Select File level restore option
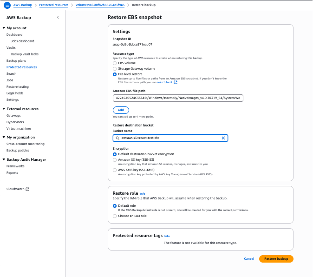The width and height of the screenshot is (313, 277). (115, 74)
